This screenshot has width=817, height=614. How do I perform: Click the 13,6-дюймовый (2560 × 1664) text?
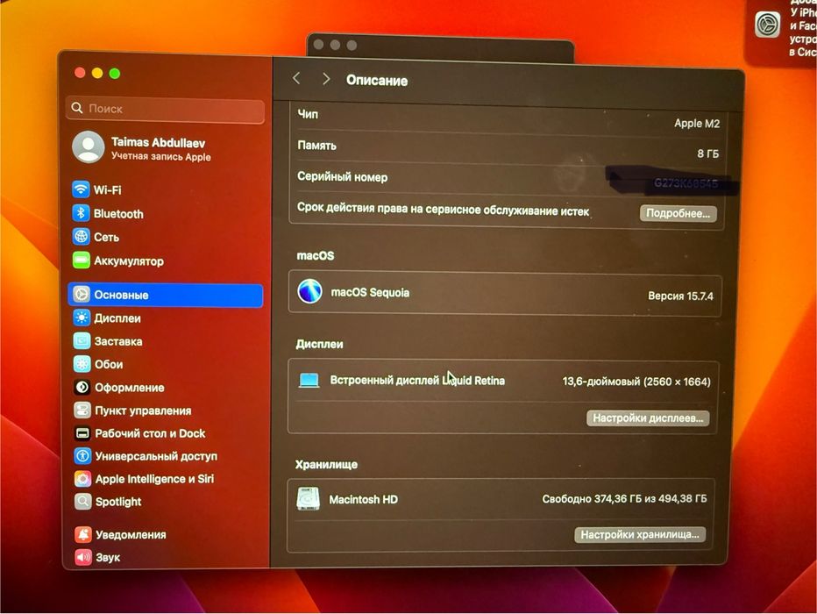coord(636,382)
